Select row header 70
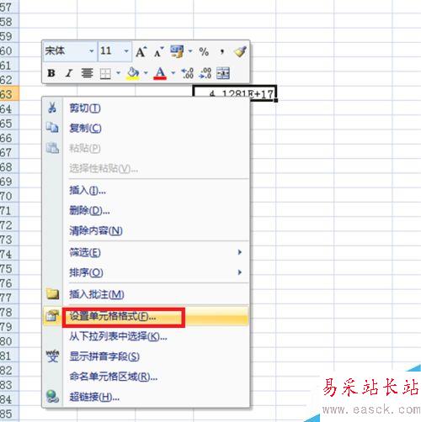421x422 pixels. click(9, 196)
